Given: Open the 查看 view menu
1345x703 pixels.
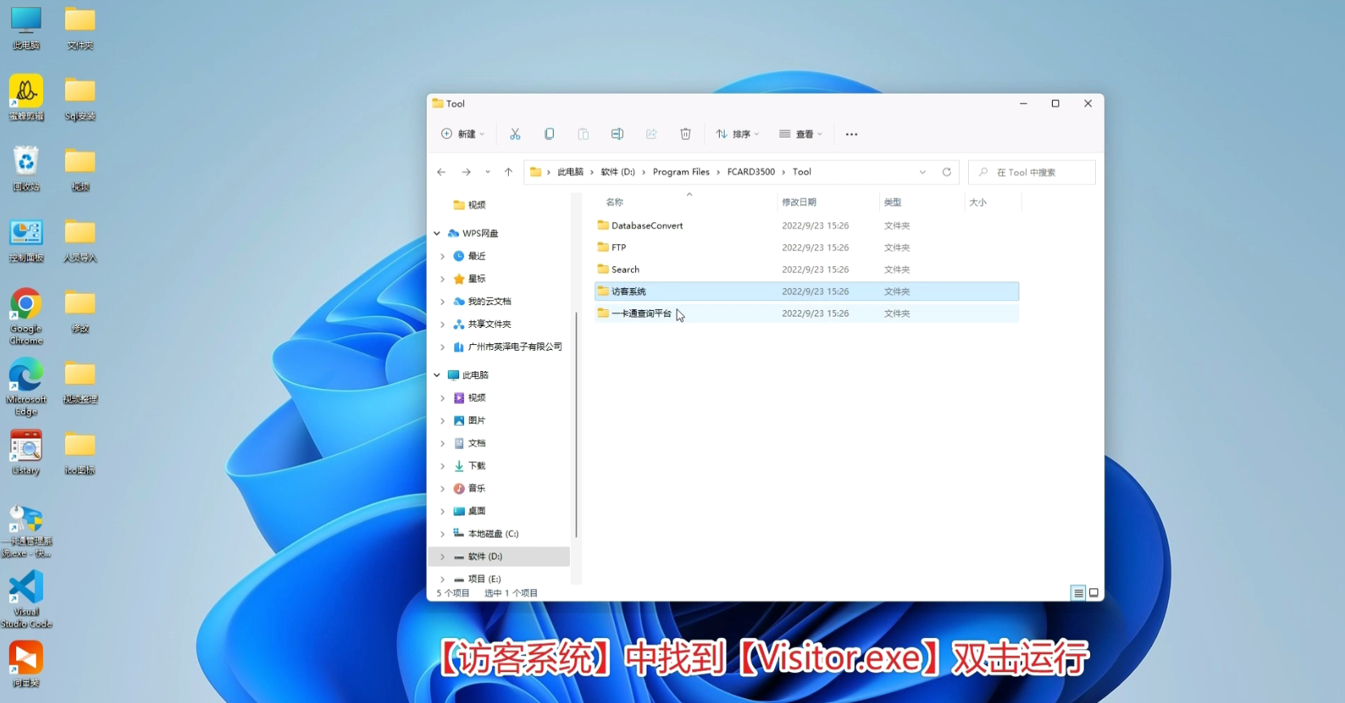Looking at the screenshot, I should [800, 134].
